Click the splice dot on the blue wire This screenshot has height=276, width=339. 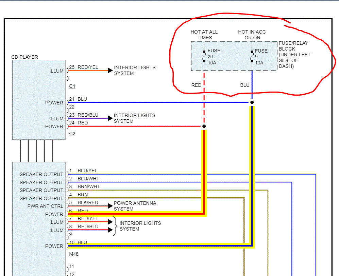pos(252,102)
